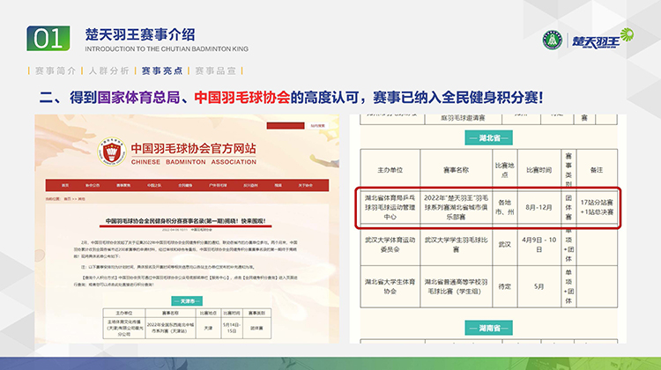Click the 武汉大学学生羽毛球比赛 event cell
This screenshot has width=661, height=370.
[457, 244]
